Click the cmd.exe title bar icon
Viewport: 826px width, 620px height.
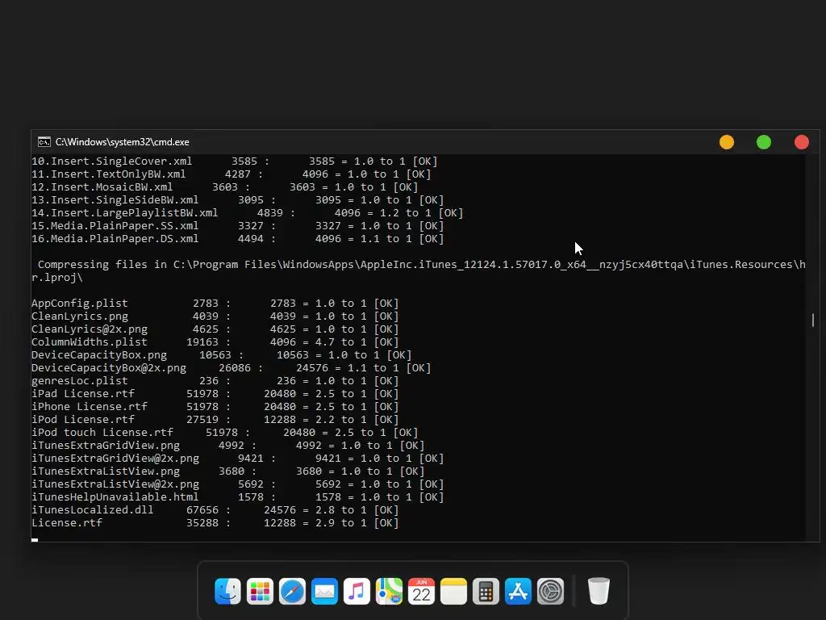click(44, 142)
